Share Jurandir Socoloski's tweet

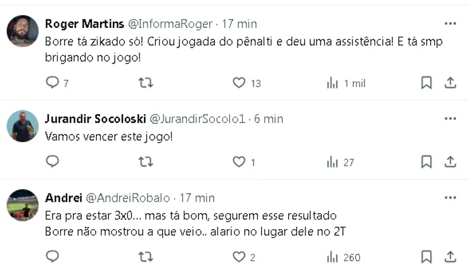tap(450, 162)
